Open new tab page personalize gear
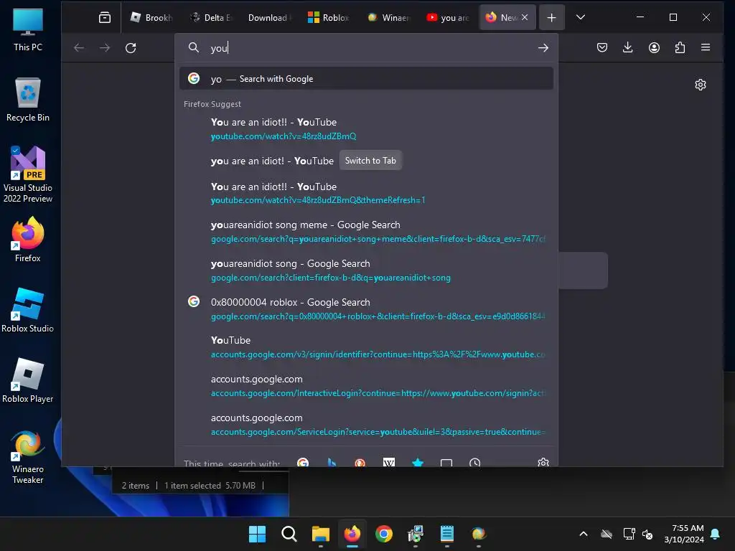The image size is (735, 551). (701, 85)
